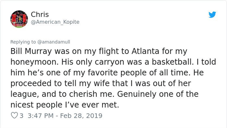Open the @American_Kopite handle
The width and height of the screenshot is (227, 128).
point(55,22)
